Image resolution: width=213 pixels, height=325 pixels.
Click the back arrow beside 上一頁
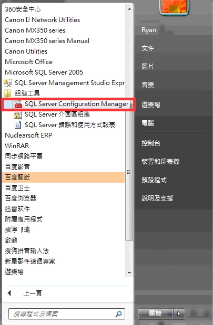click(9, 293)
